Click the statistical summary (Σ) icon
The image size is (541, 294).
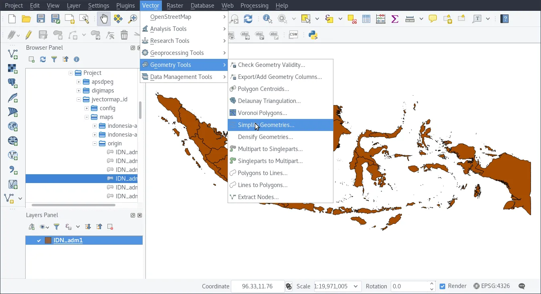point(394,18)
